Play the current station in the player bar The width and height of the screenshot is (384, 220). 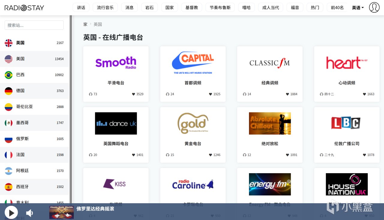coord(11,213)
